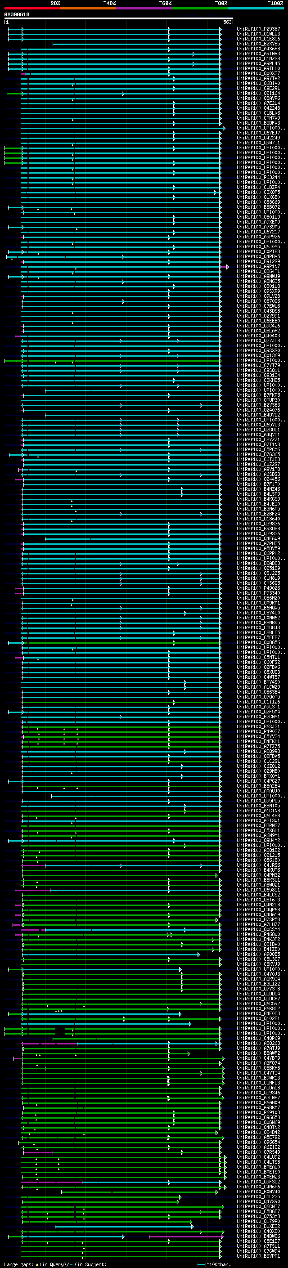Pick the UniRef100_P63244 hit label
The image size is (288, 1268).
[258, 177]
